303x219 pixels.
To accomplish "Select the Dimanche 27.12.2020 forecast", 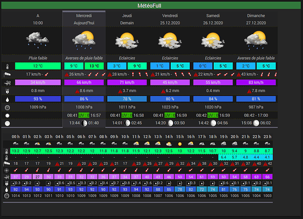I will pos(256,19).
